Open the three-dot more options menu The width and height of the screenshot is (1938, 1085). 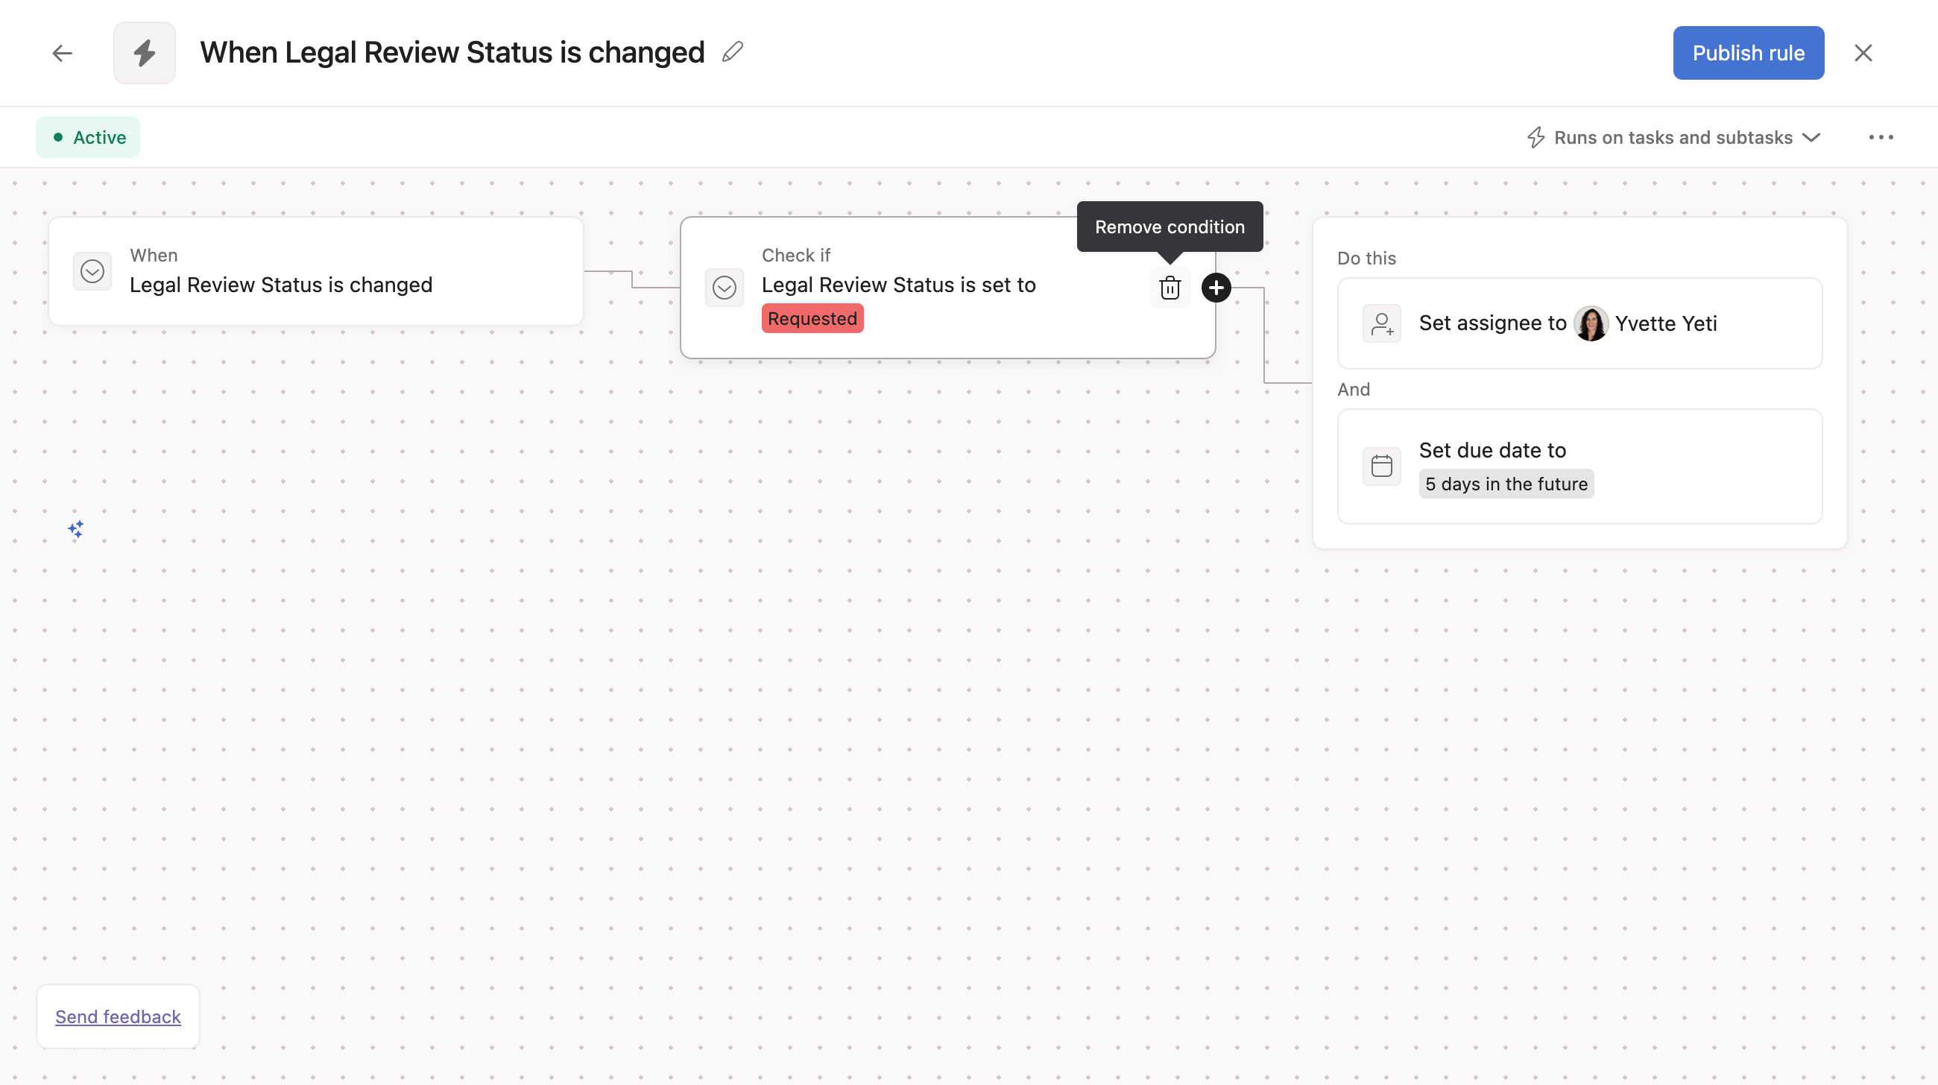(1881, 138)
